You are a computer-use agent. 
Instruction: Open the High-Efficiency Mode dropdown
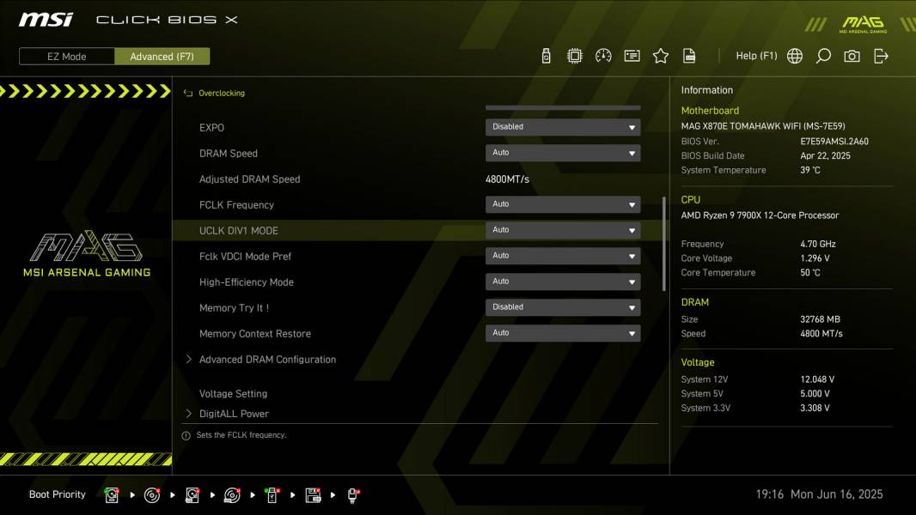coord(563,282)
